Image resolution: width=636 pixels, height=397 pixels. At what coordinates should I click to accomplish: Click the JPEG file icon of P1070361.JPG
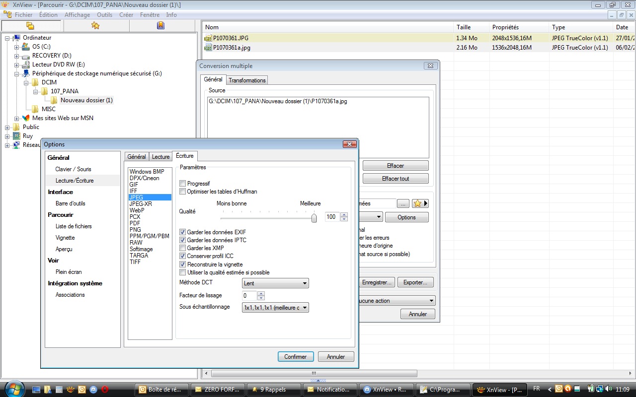click(208, 38)
